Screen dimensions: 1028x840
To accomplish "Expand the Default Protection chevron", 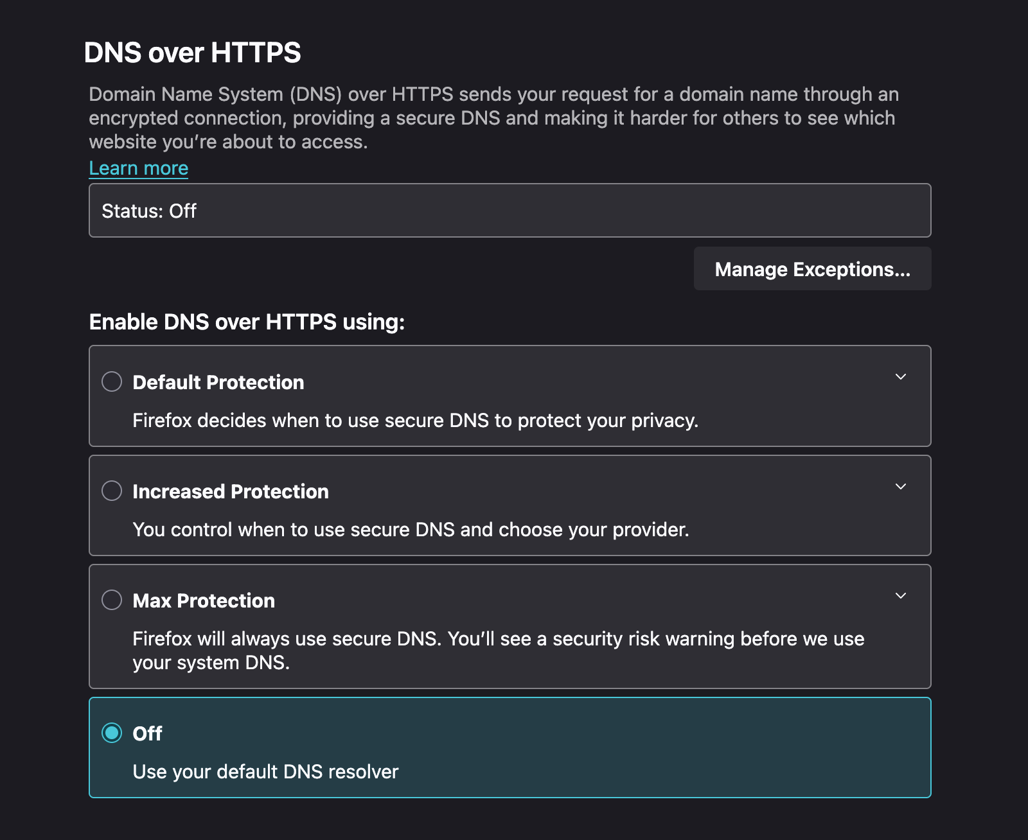I will click(x=901, y=377).
